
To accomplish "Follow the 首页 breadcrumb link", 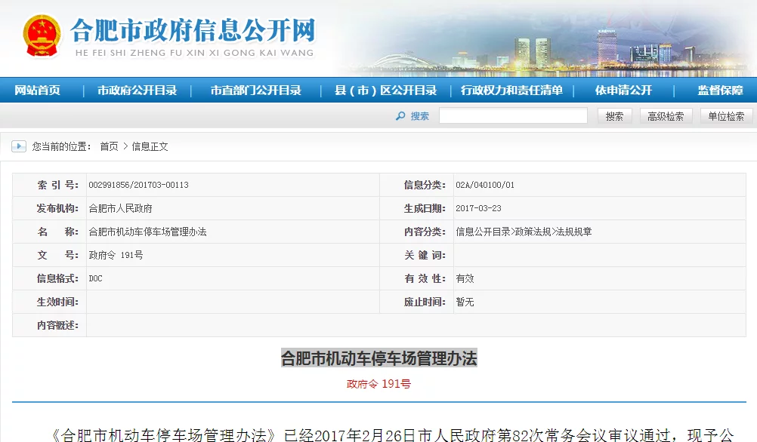I will [x=109, y=146].
